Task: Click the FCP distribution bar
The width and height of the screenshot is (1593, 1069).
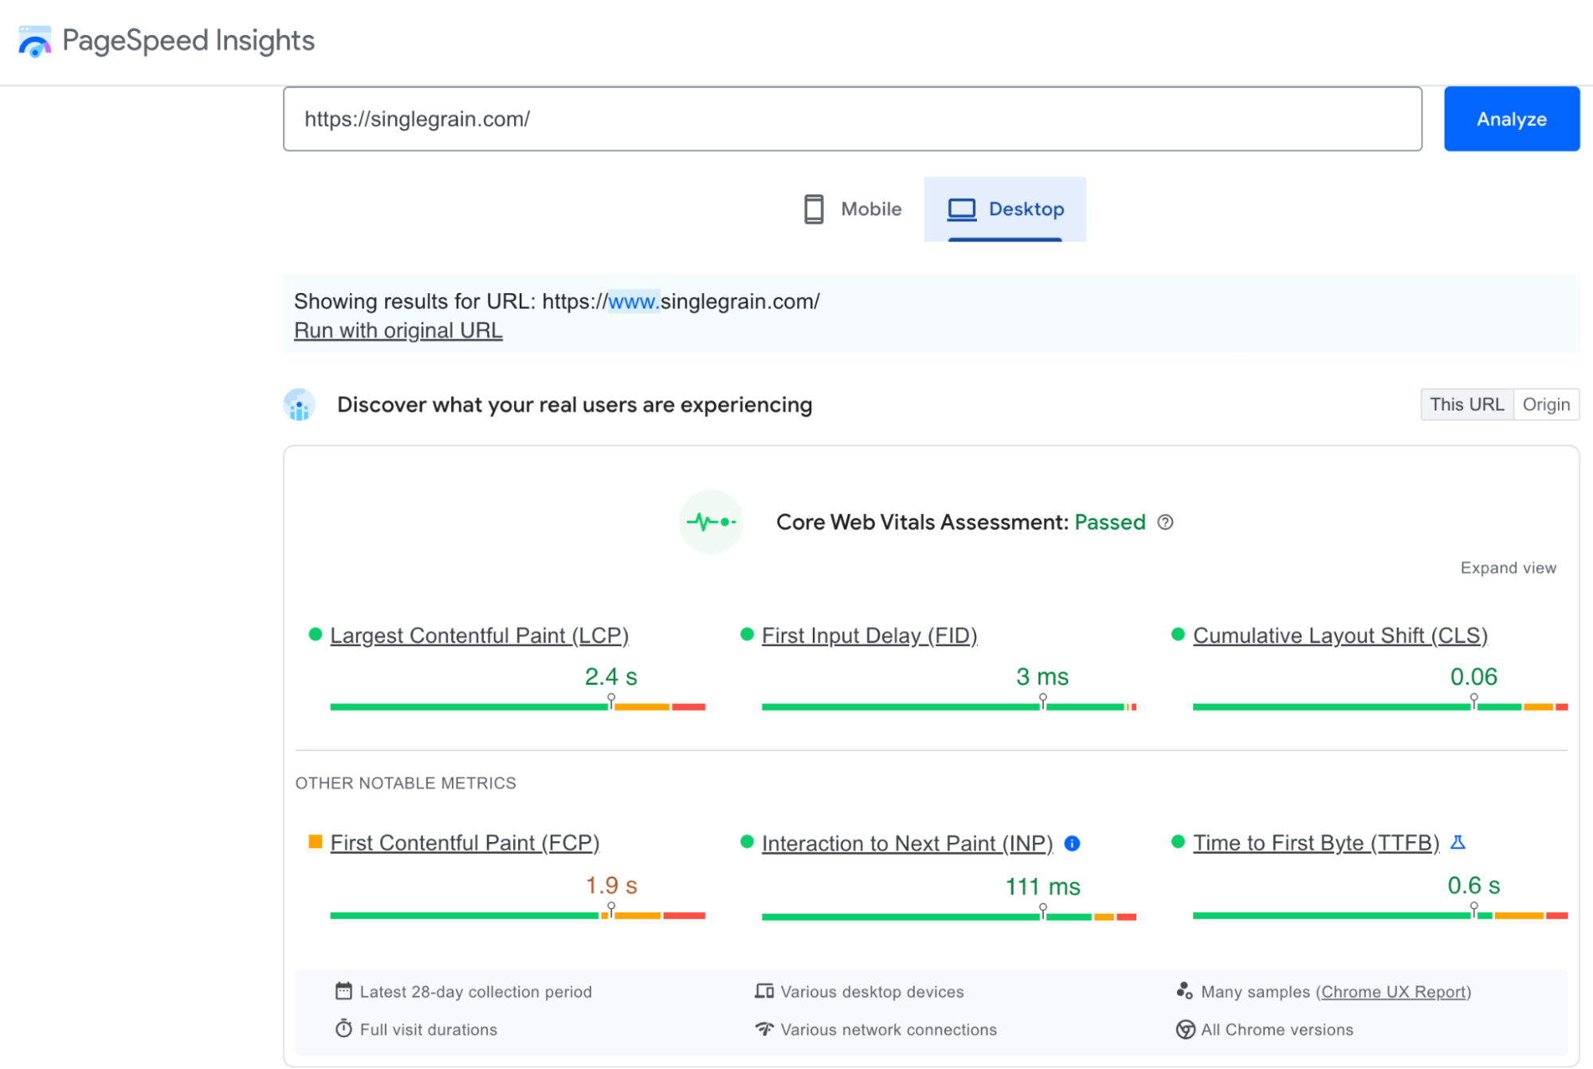Action: point(517,915)
